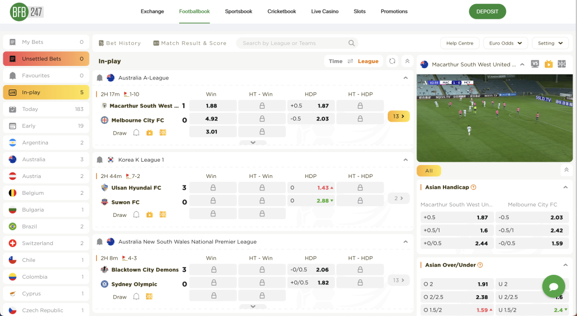
Task: Open pitch tracker icon for Ulsan Hyundai match
Action: coord(163,215)
